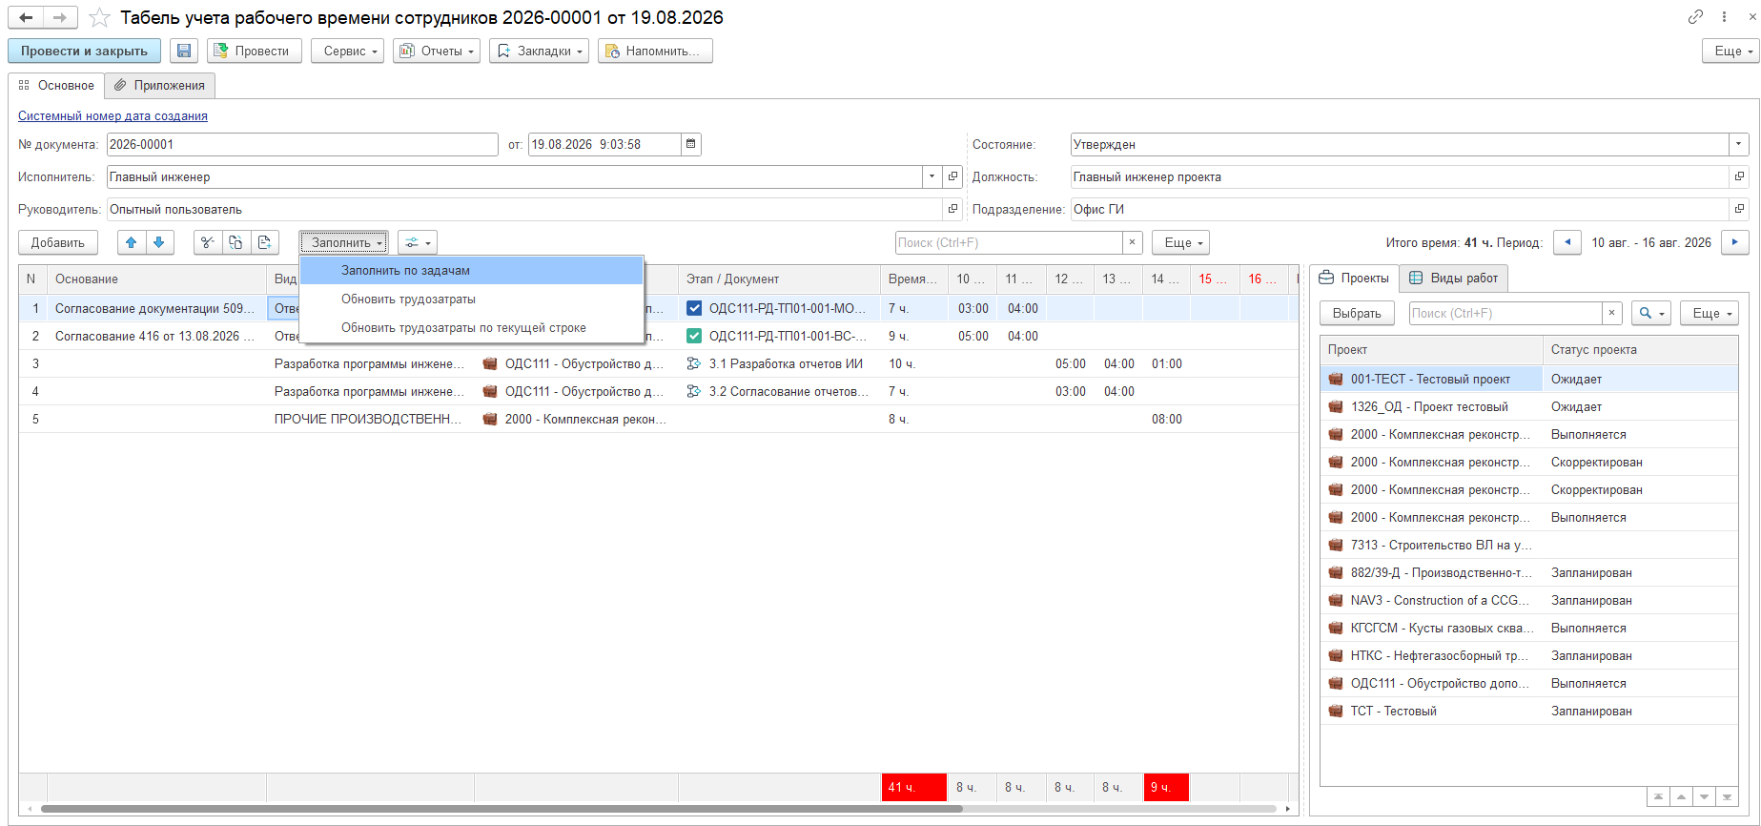Click the Выбрать button in projects

[x=1357, y=313]
